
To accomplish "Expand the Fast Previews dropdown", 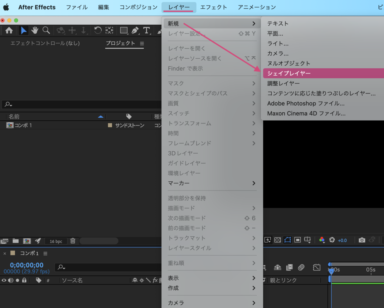I will click(267, 240).
